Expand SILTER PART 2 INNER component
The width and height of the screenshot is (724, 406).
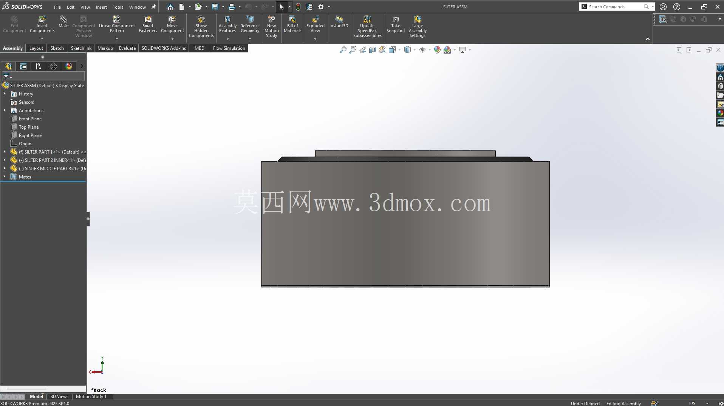[x=5, y=160]
